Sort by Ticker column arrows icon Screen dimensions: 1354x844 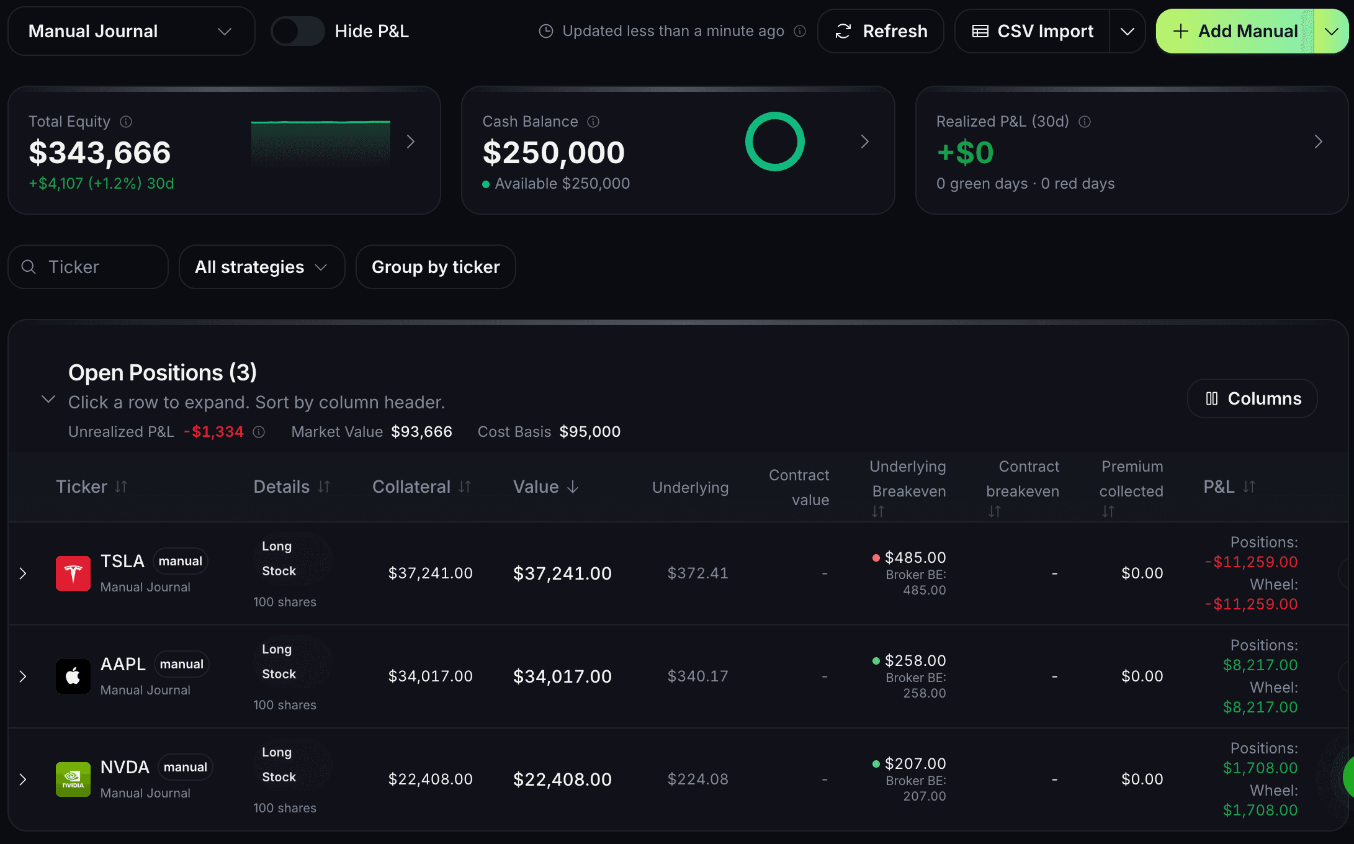point(121,487)
